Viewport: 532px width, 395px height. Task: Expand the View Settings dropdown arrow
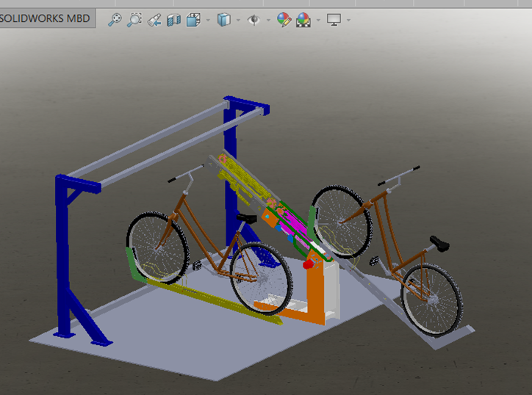[348, 20]
